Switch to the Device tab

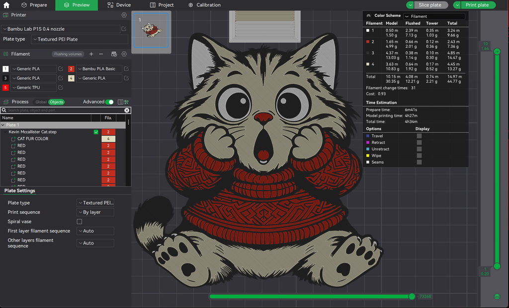[x=119, y=5]
